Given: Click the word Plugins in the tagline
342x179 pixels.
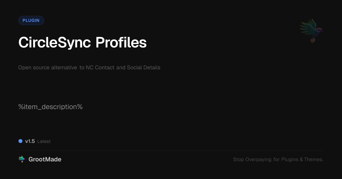Looking at the screenshot, I should pyautogui.click(x=290, y=160).
